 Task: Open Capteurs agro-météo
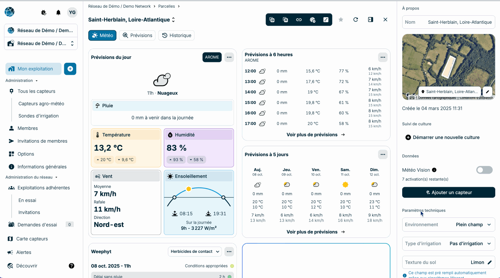pyautogui.click(x=41, y=104)
